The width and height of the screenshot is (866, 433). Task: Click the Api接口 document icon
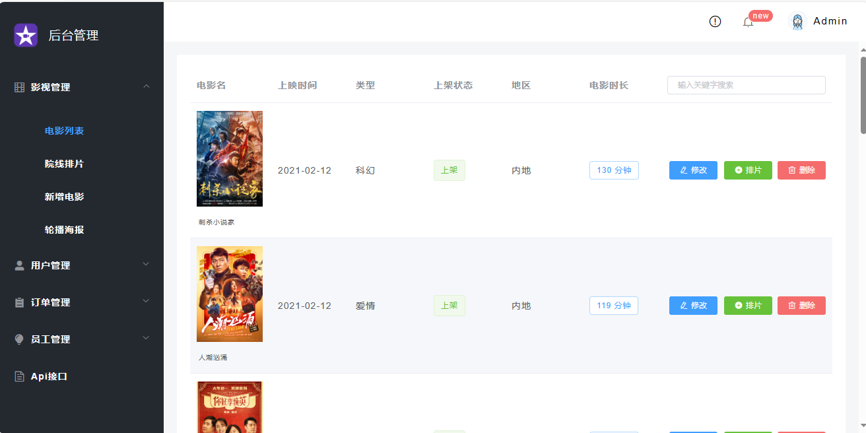click(x=19, y=376)
